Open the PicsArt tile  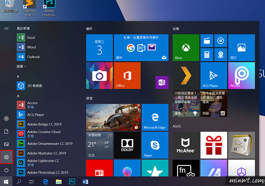[x=242, y=76]
